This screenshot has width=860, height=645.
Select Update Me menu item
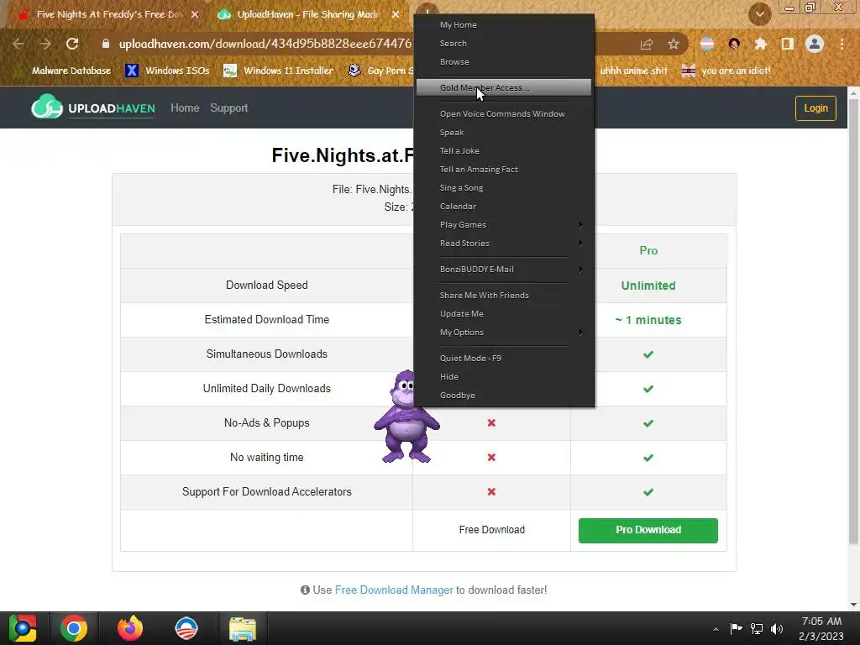click(504, 314)
